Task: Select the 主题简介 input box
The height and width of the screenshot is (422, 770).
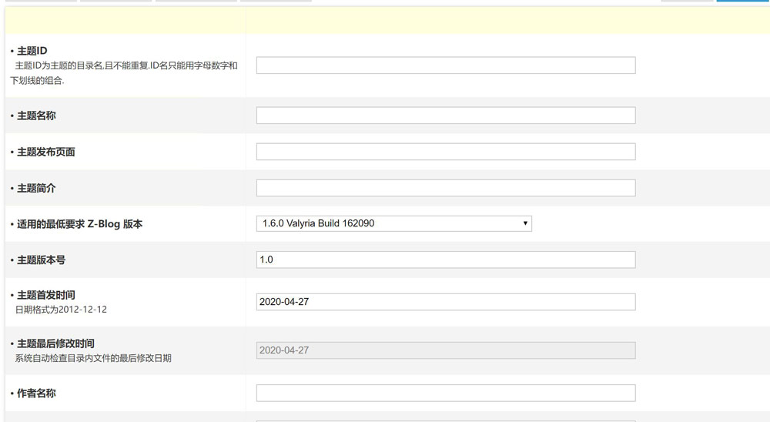Action: pos(445,188)
